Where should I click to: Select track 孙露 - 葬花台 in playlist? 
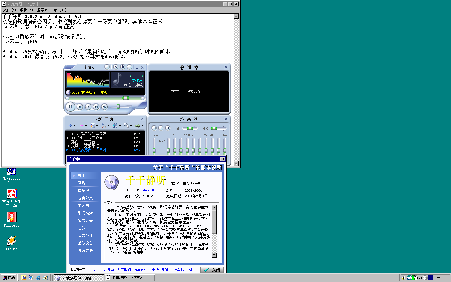(x=105, y=142)
